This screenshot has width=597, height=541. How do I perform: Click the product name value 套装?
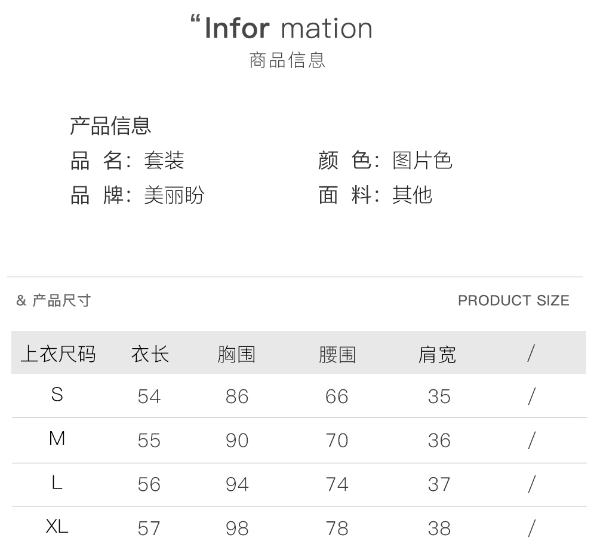pyautogui.click(x=164, y=160)
